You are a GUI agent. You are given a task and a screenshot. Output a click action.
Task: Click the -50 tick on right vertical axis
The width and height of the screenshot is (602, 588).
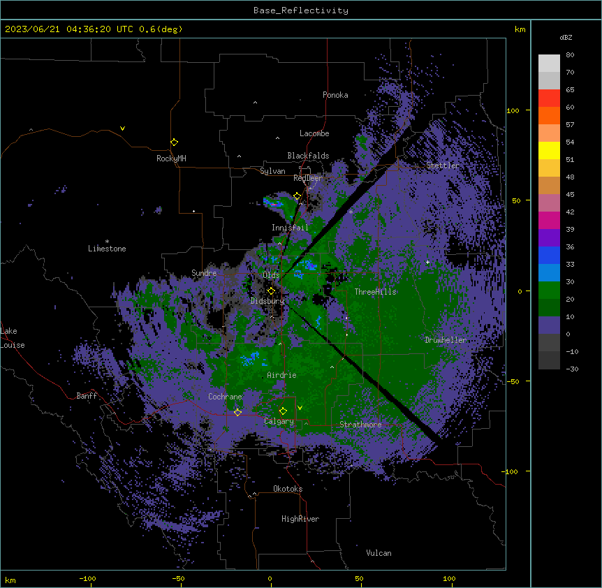click(512, 381)
